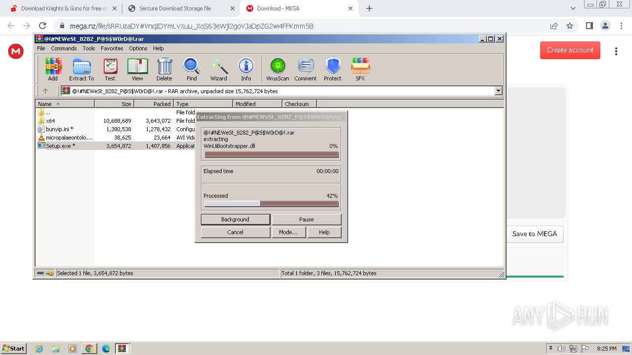Click the MEGA logo icon
632x355 pixels.
point(16,51)
